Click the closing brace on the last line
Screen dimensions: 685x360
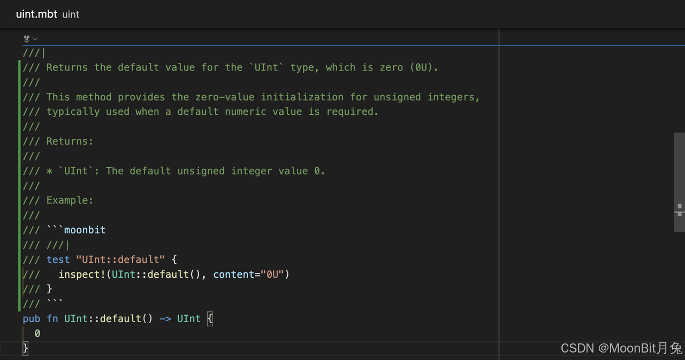(x=25, y=348)
